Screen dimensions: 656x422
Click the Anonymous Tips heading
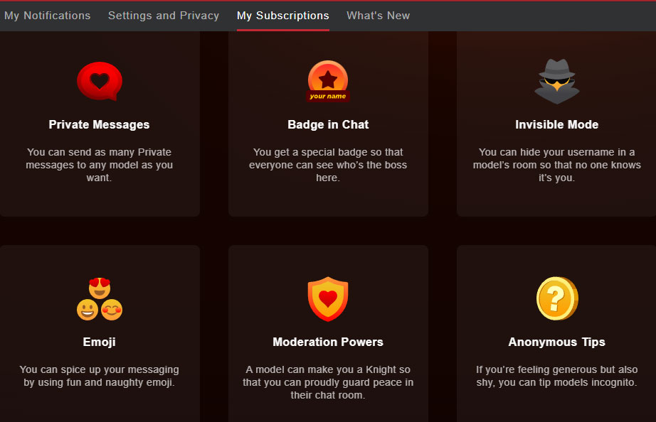(556, 342)
